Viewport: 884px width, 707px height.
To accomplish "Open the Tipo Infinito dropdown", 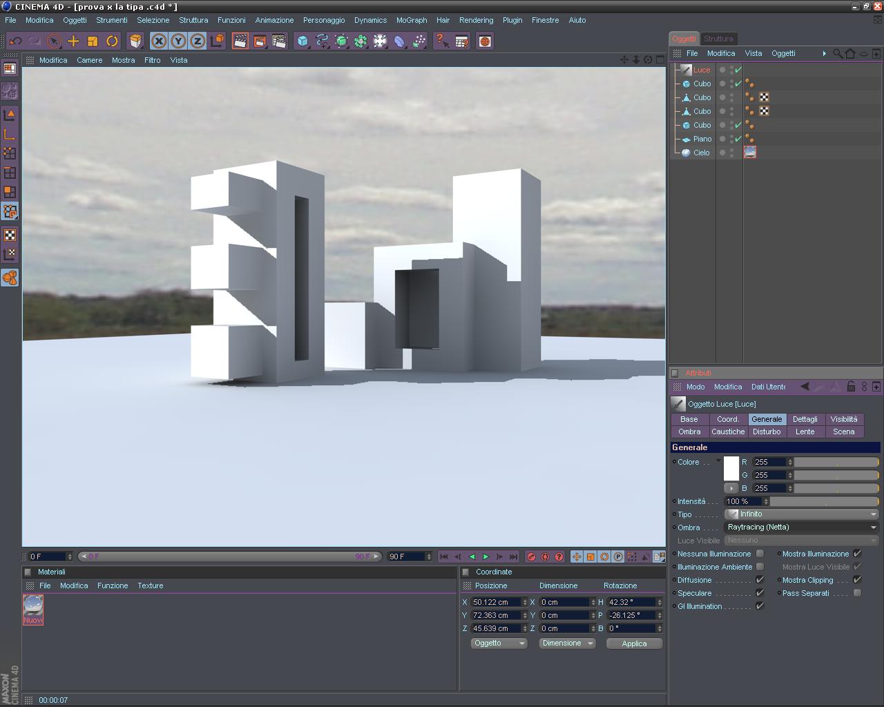I will [x=802, y=514].
